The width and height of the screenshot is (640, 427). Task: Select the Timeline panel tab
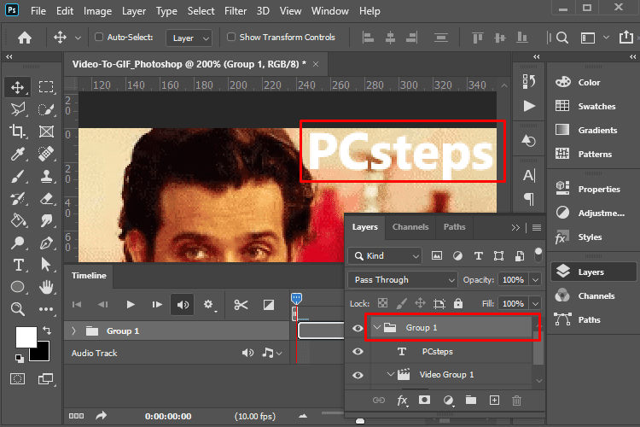(x=89, y=275)
